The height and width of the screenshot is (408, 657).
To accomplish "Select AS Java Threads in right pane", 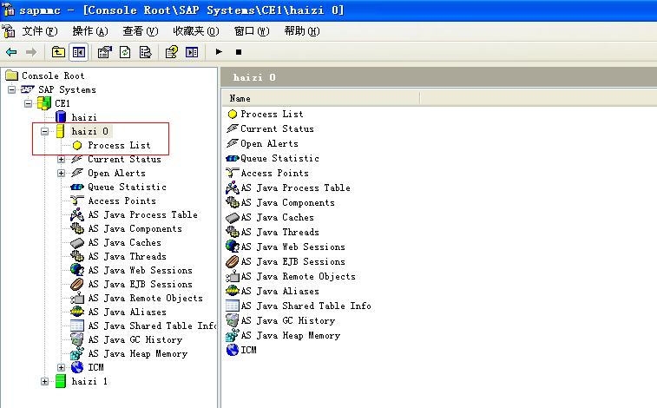I will tap(279, 232).
